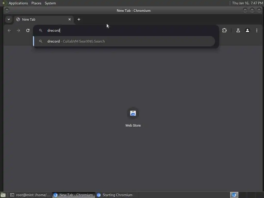Go forward using the forward arrow
The width and height of the screenshot is (264, 198).
(19, 30)
